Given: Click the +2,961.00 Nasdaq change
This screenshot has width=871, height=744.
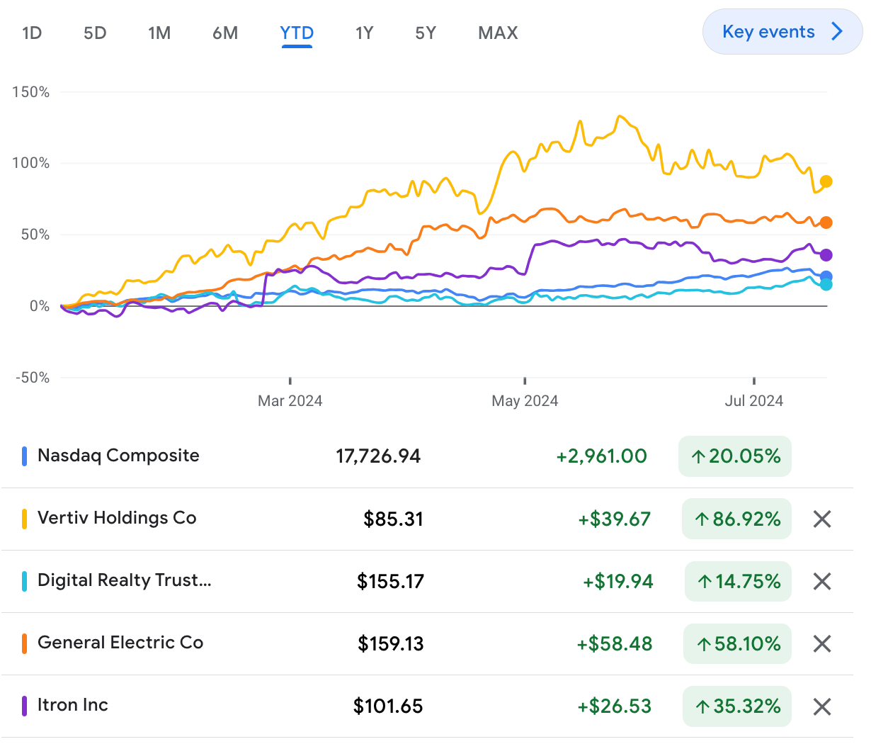Looking at the screenshot, I should [601, 456].
